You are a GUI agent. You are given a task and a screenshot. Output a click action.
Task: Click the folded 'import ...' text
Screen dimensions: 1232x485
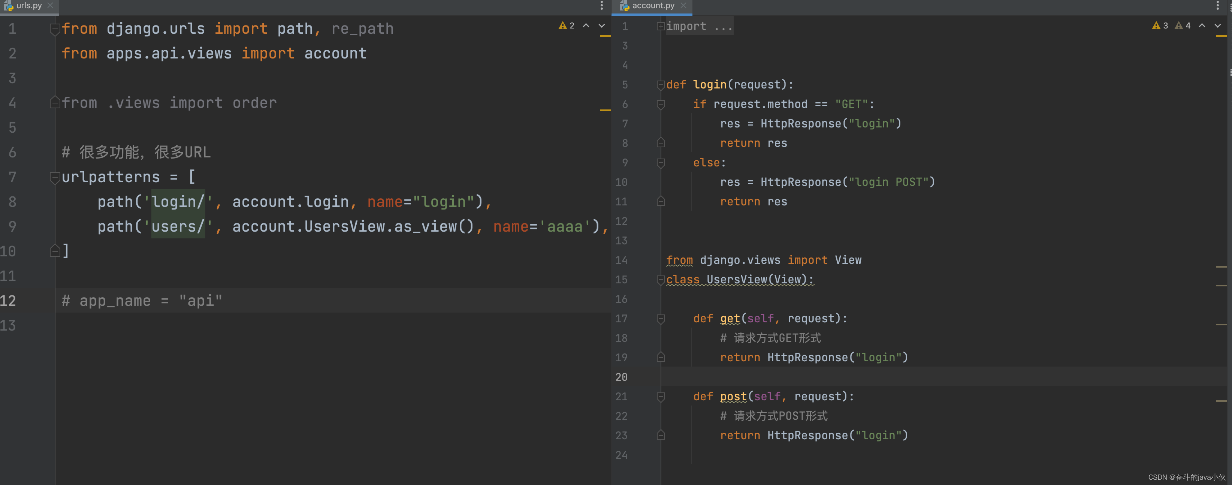coord(699,26)
